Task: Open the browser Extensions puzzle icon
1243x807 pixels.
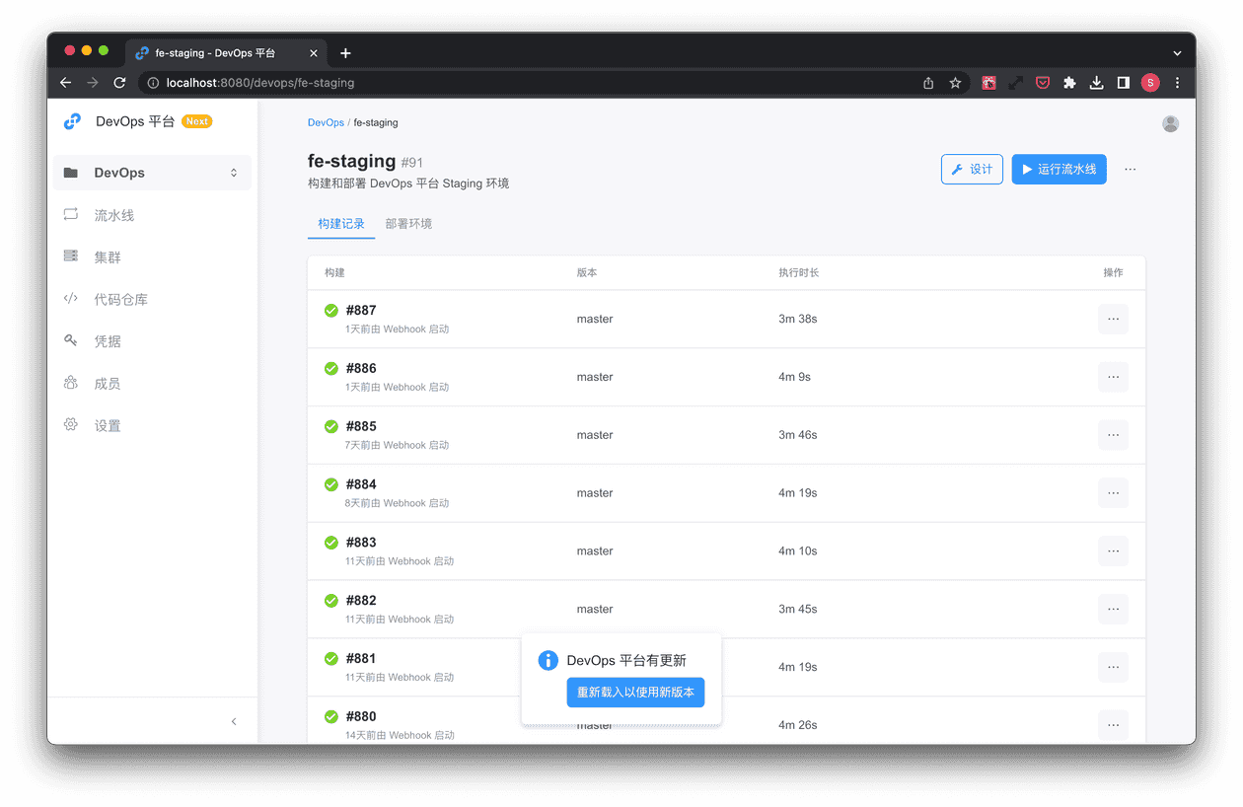Action: 1069,83
